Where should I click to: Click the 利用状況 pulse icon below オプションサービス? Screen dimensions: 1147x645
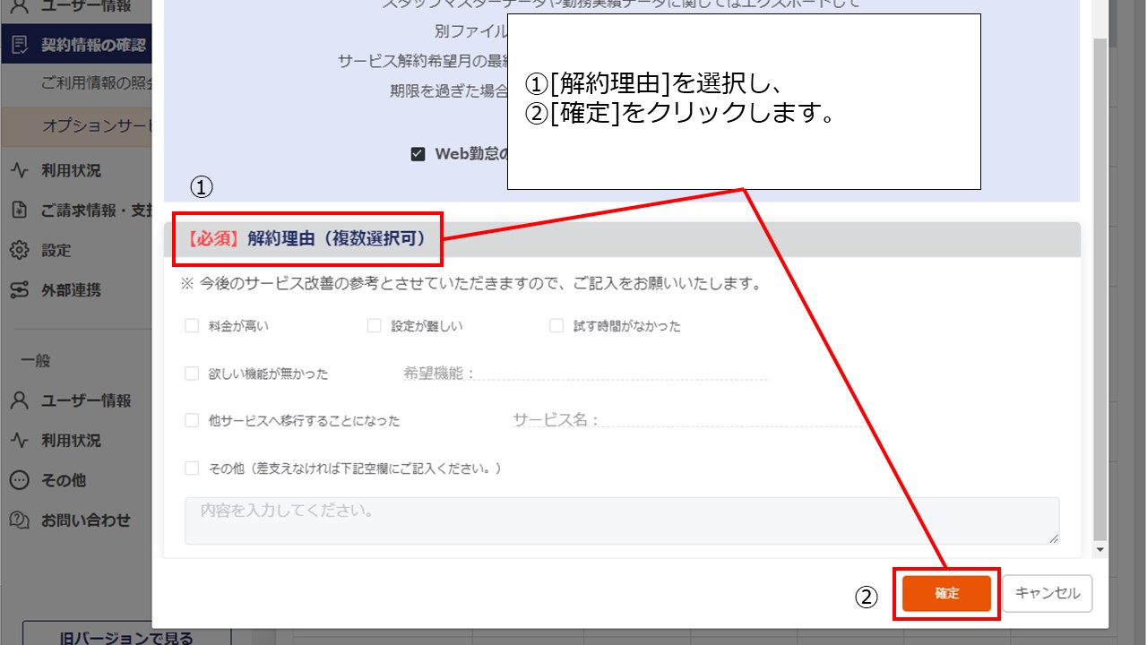click(x=20, y=170)
